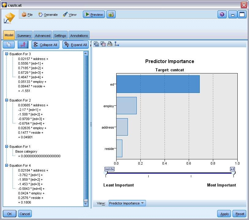Click the copy-table icon in chart toolbar
Screen dimensions: 249x220
coord(103,44)
